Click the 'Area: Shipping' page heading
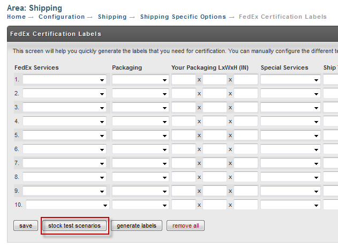This screenshot has height=248, width=338. pos(34,8)
